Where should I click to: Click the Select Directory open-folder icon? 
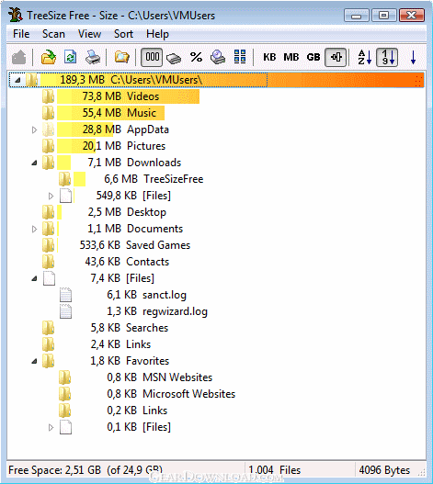pos(49,58)
